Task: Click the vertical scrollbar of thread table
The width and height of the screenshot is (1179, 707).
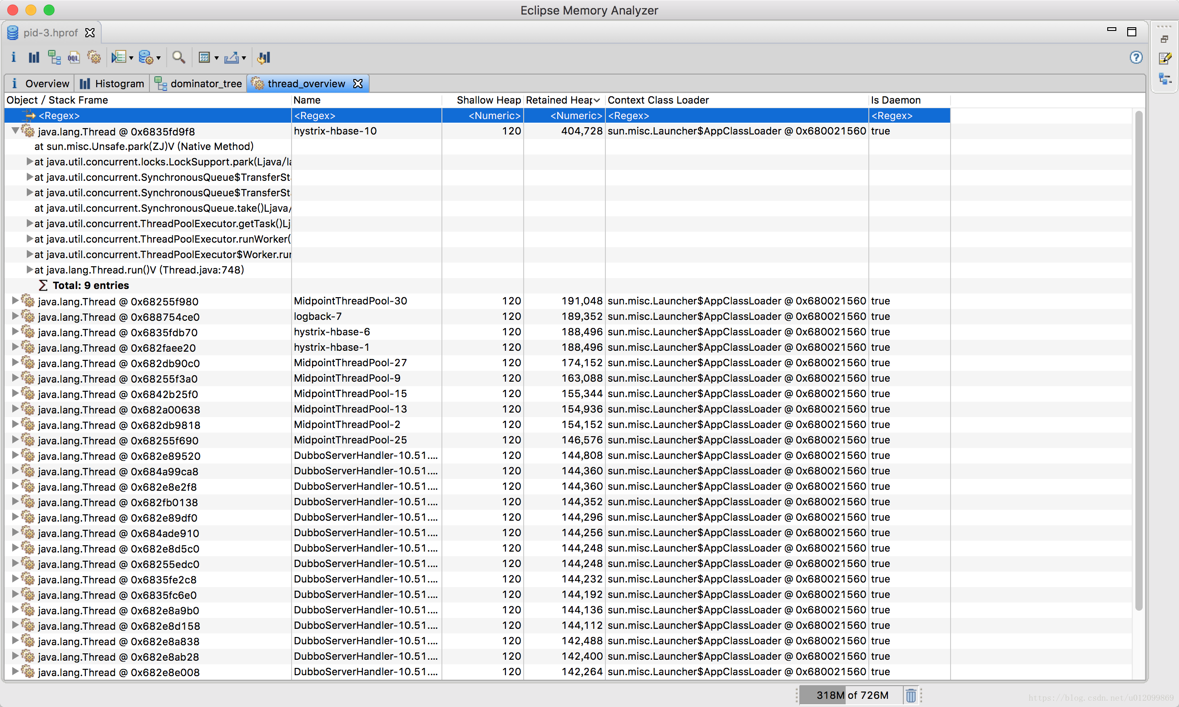Action: (1139, 360)
